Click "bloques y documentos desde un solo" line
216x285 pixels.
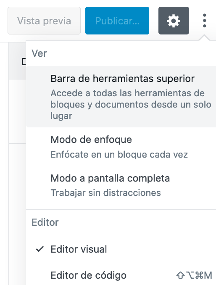tap(131, 105)
